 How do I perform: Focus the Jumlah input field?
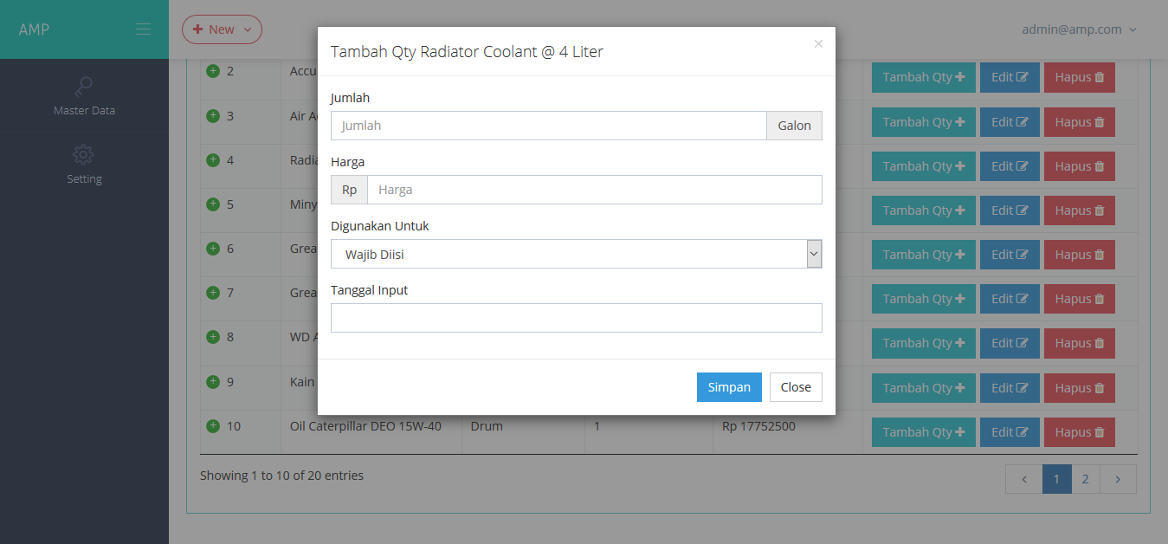pos(548,126)
